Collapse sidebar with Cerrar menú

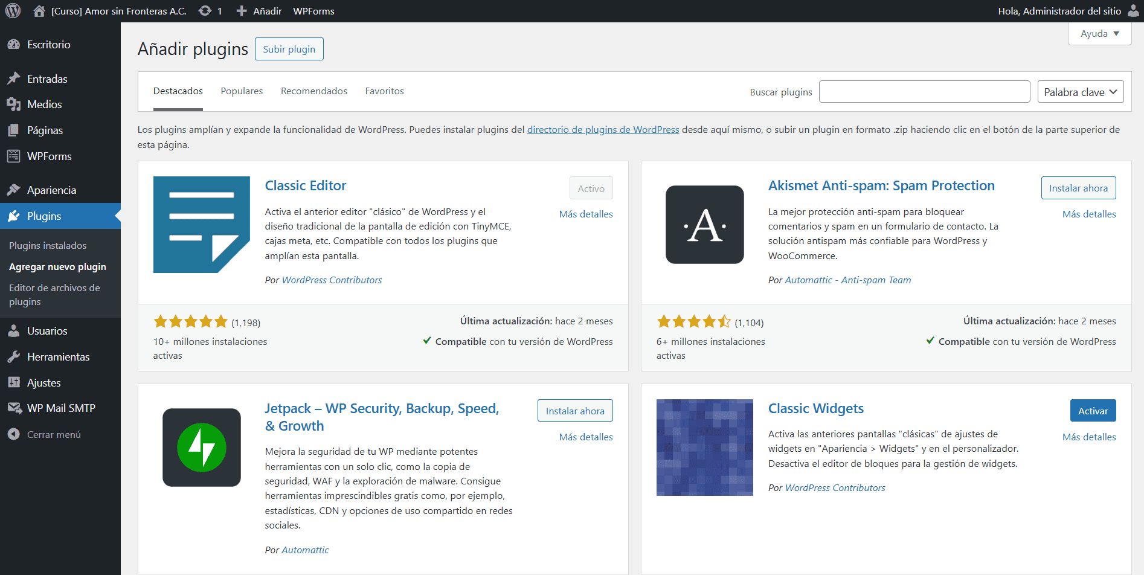(53, 435)
